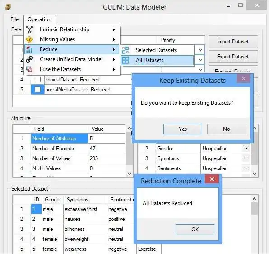The width and height of the screenshot is (269, 254).
Task: Click the Exercise cell in row 5
Action: click(149, 249)
